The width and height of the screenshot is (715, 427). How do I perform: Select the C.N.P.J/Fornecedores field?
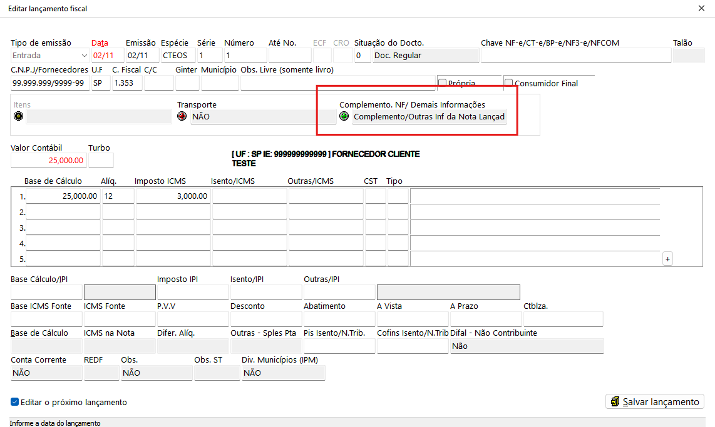coord(49,83)
